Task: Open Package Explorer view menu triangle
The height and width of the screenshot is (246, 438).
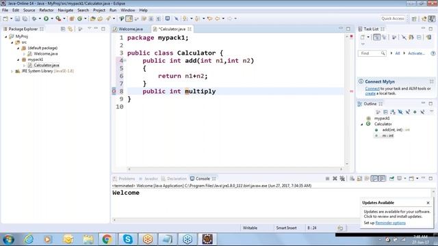Action: pos(90,29)
